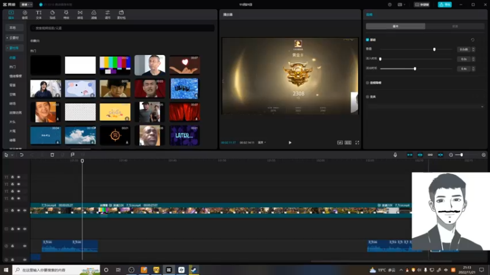
Task: Toggle auto snap in timeline toolbar
Action: tap(420, 155)
